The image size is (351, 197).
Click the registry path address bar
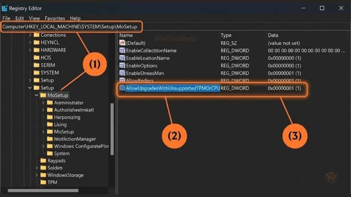point(71,27)
